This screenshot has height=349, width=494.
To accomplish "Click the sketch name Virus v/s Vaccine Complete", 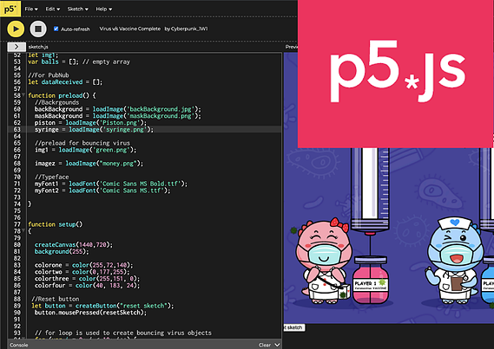I will tap(130, 29).
